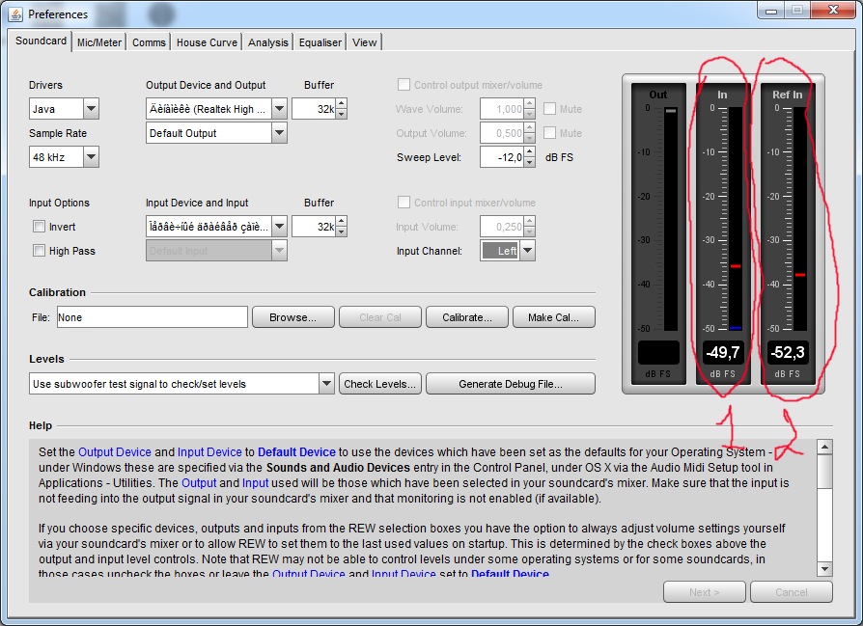
Task: Check the Invert input option
Action: [x=39, y=227]
